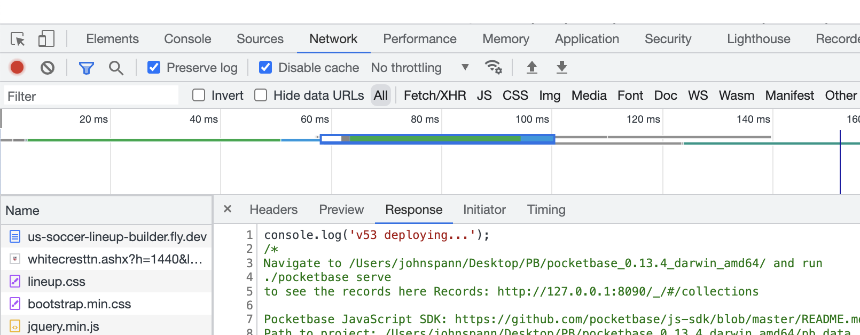Filter requests by JS type

pyautogui.click(x=484, y=95)
